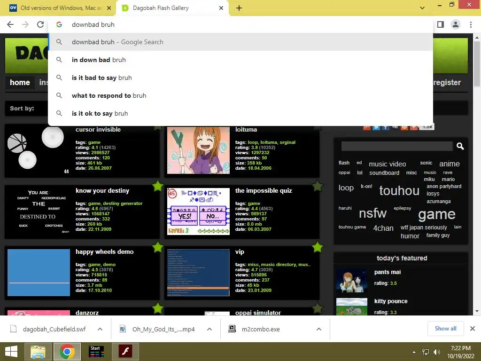Open the loituma leek girl thumbnail
This screenshot has width=481, height=361.
[199, 150]
